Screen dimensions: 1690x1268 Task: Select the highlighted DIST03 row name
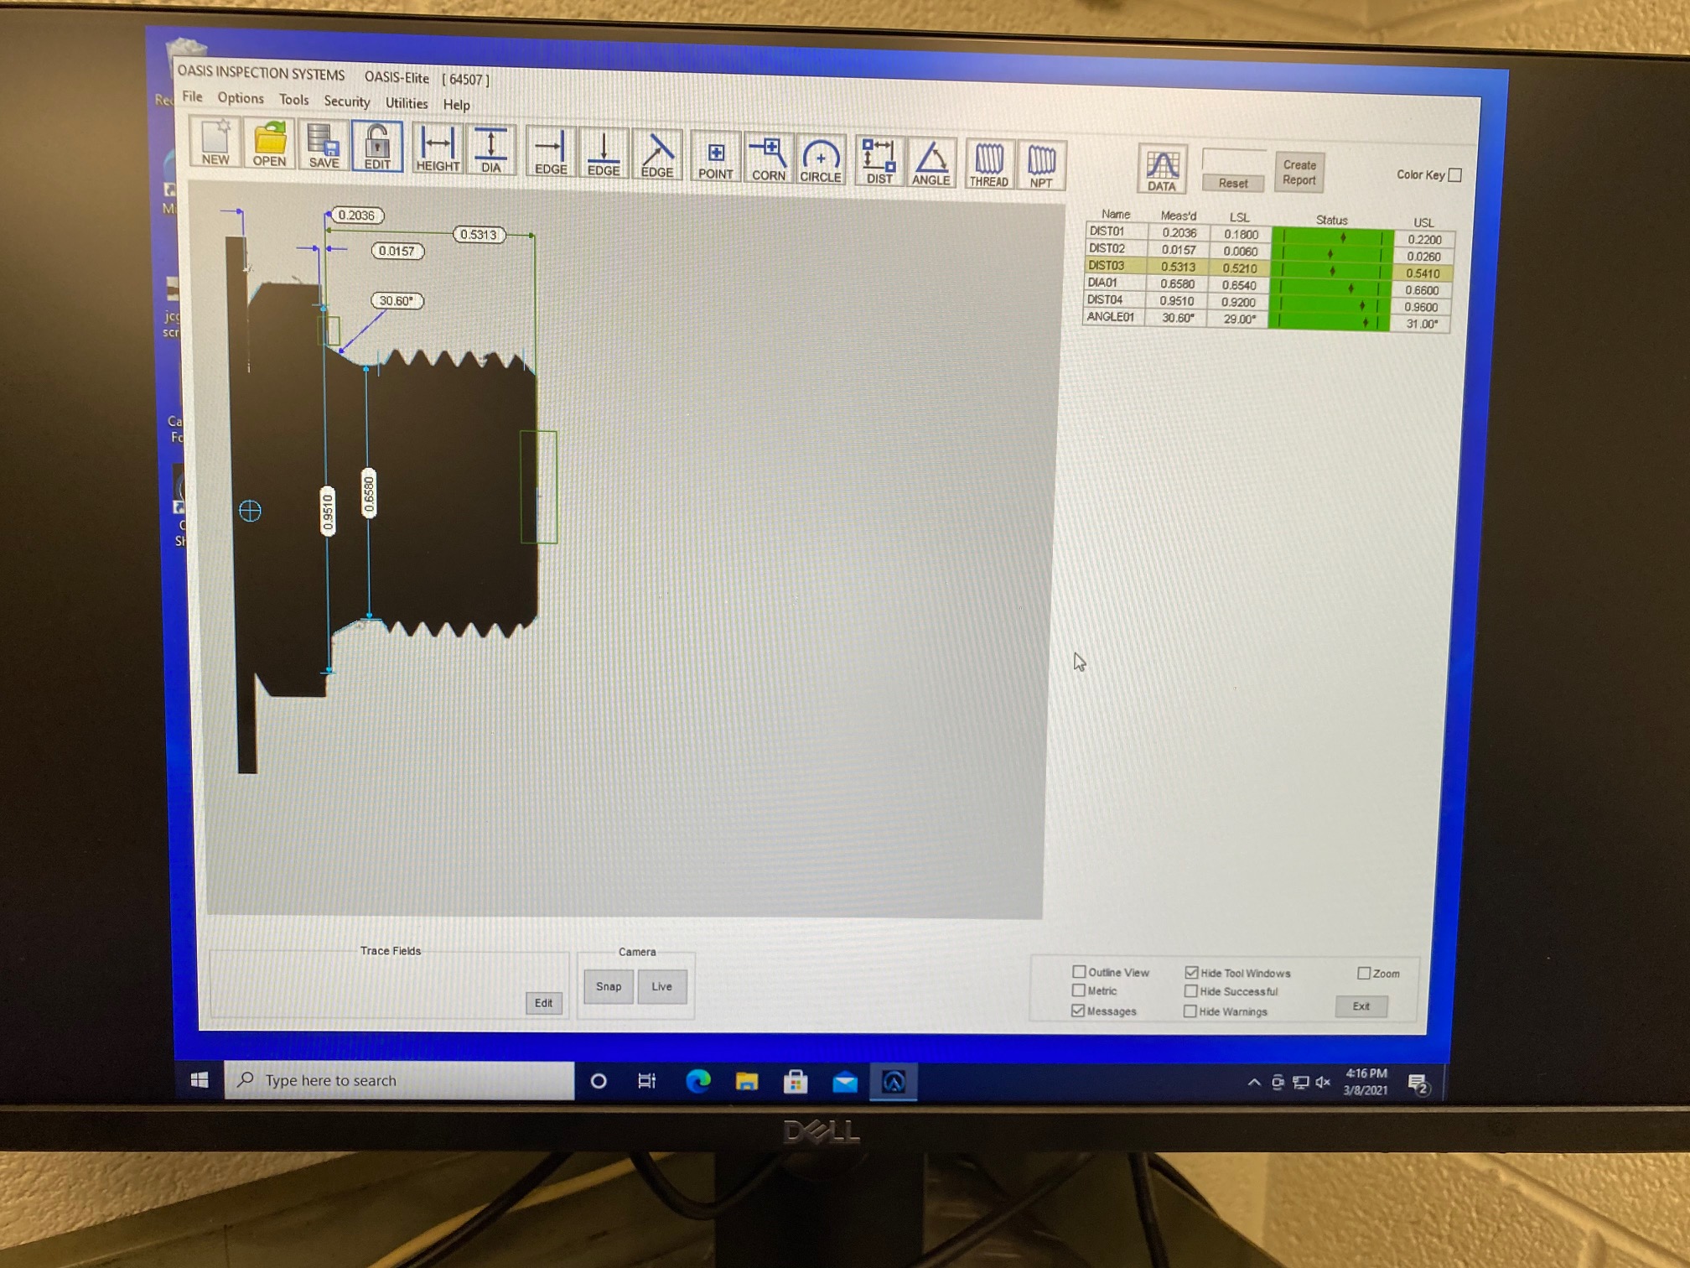(1106, 265)
